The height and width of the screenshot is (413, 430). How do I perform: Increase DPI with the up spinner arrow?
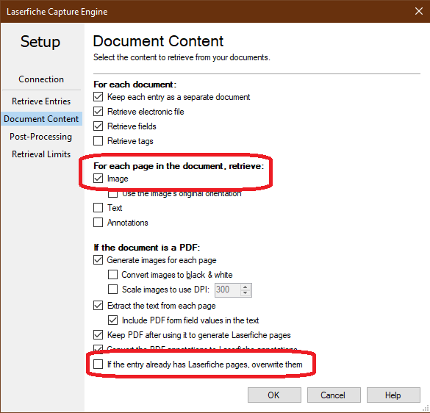246,287
